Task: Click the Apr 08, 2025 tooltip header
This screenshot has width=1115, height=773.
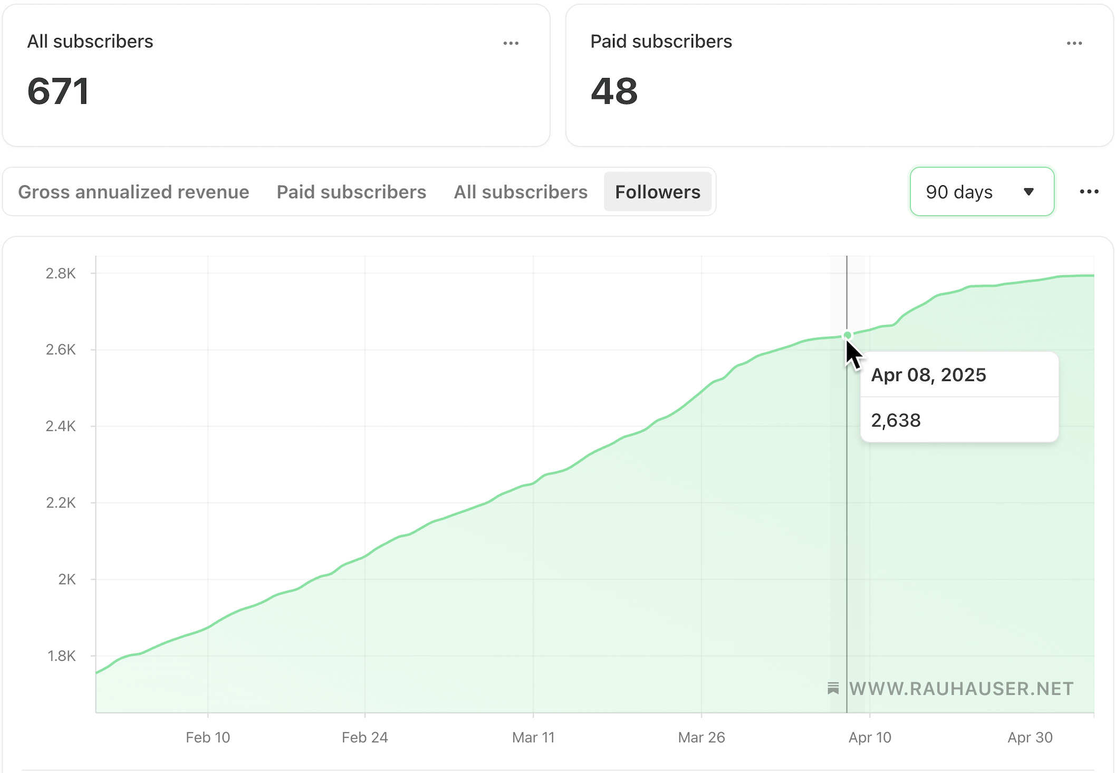Action: pos(928,375)
